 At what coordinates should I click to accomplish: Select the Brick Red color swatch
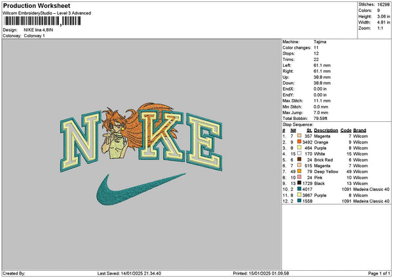tap(299, 159)
